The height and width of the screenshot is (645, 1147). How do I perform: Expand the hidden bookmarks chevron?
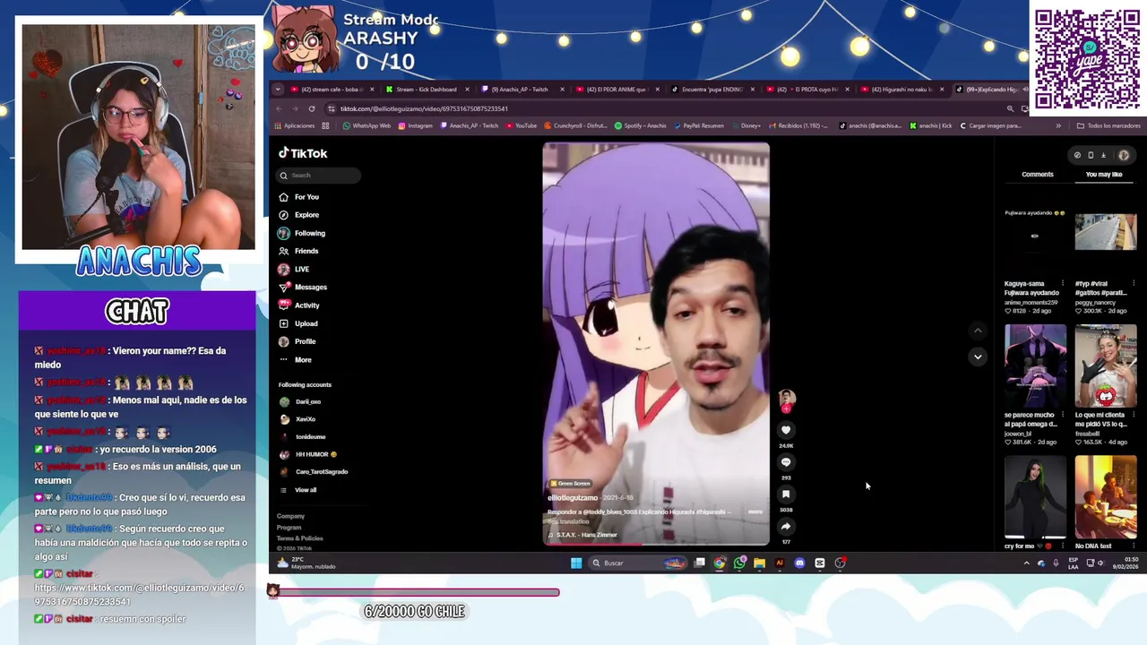pyautogui.click(x=1058, y=126)
